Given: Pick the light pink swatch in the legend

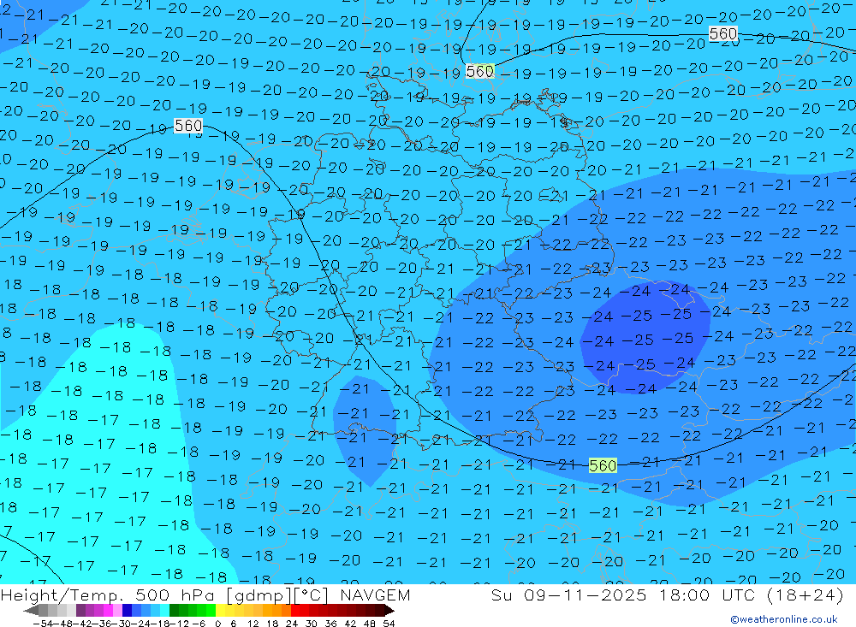Looking at the screenshot, I should click(118, 610).
